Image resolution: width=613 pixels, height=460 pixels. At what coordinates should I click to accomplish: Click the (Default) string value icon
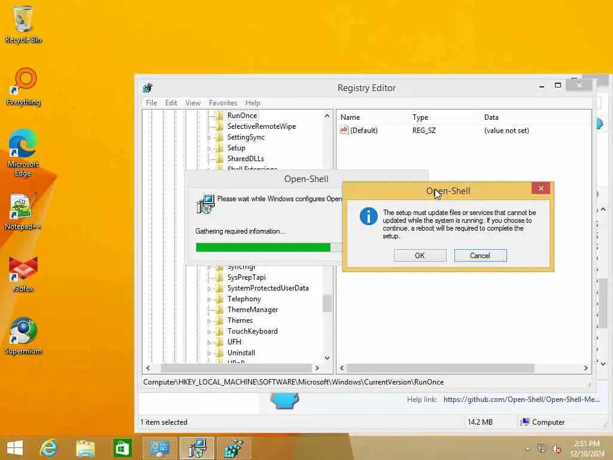pyautogui.click(x=344, y=130)
